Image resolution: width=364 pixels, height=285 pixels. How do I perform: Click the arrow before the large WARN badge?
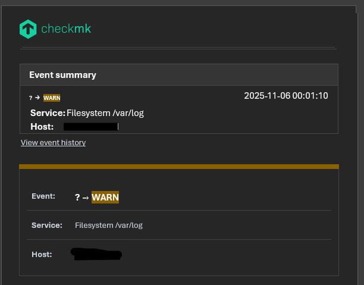coord(86,198)
